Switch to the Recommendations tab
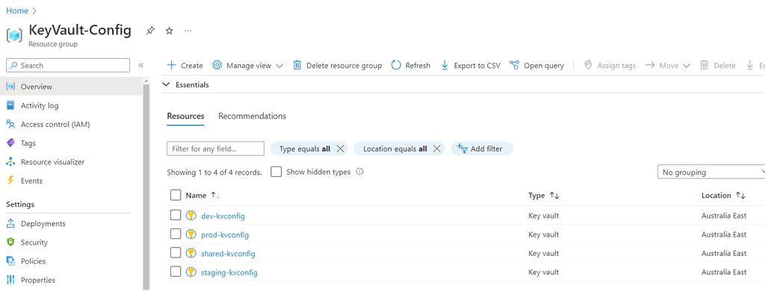This screenshot has height=291, width=765. coord(253,116)
